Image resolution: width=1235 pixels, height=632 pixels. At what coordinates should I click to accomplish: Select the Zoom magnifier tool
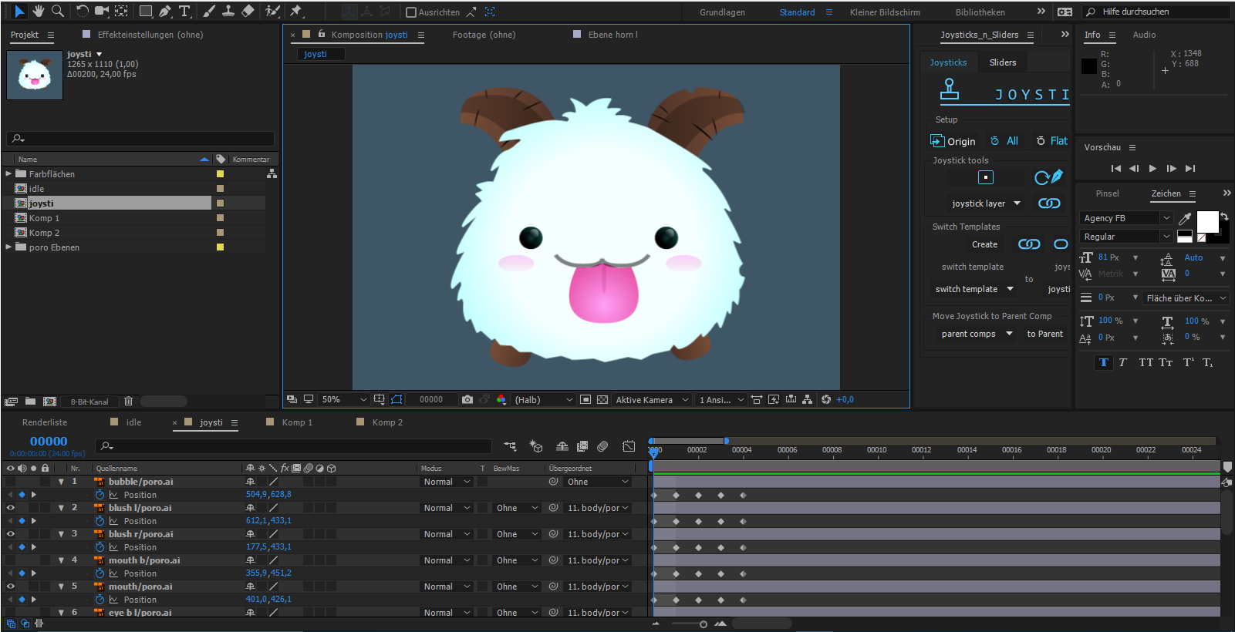(x=58, y=11)
